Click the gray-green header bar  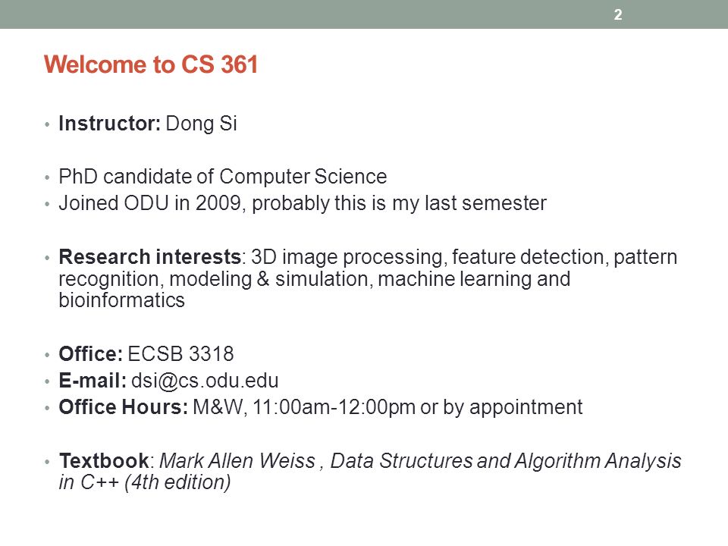point(364,14)
